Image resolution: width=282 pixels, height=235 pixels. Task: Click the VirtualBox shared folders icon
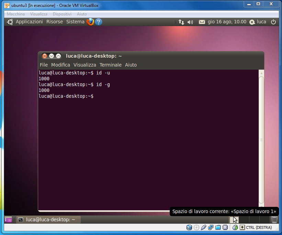click(218, 227)
